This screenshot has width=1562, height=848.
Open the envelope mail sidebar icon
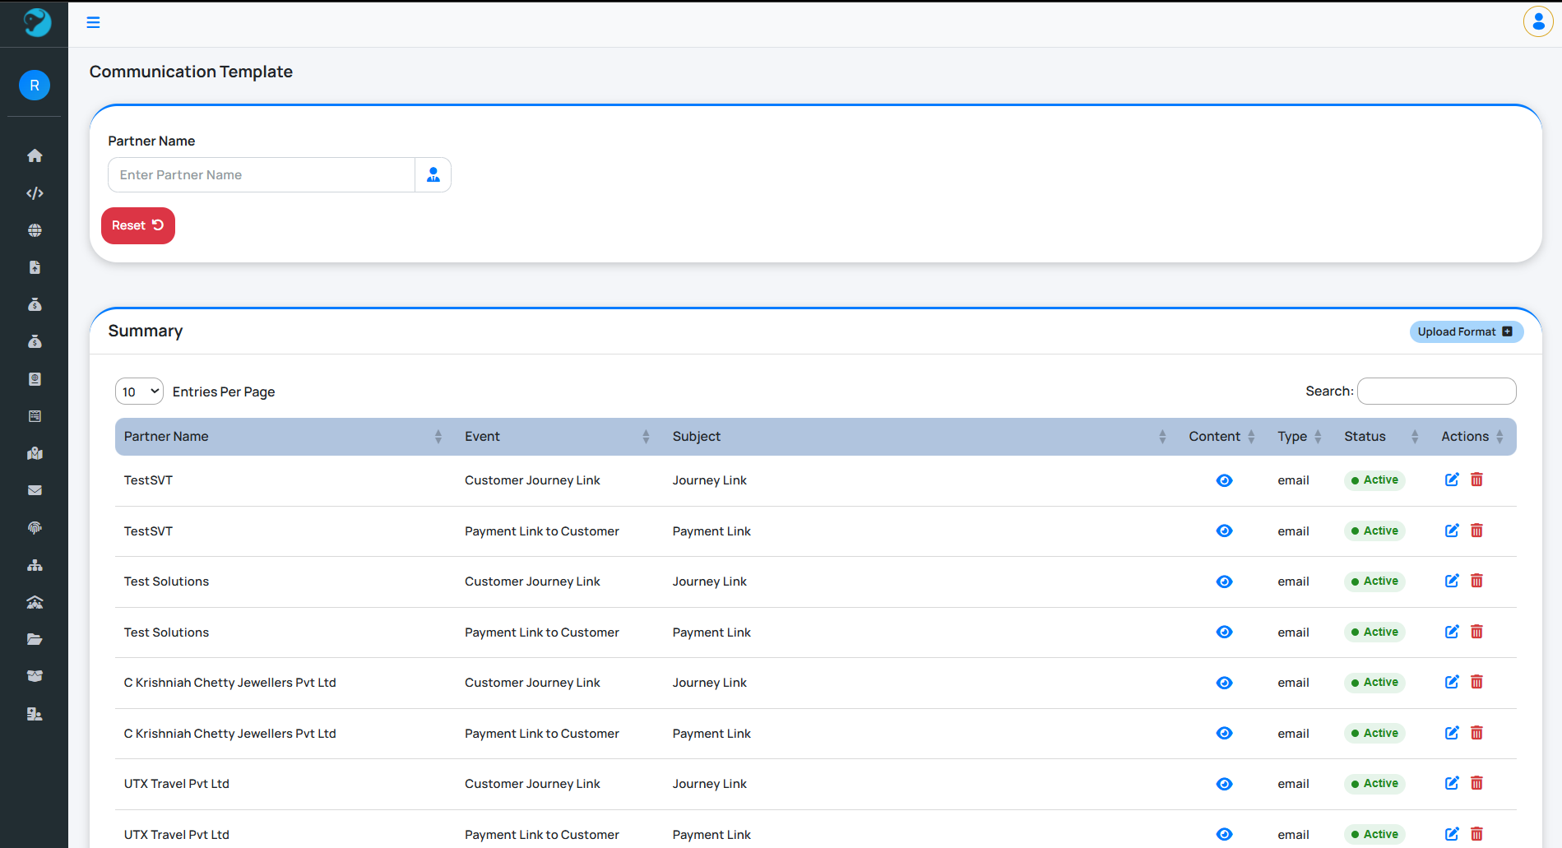coord(35,490)
